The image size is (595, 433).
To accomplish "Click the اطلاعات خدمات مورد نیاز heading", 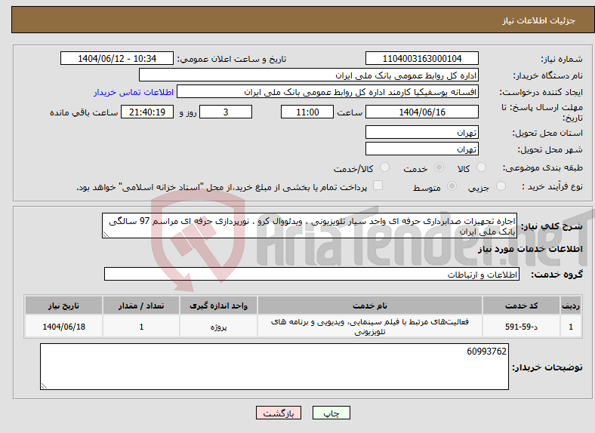I will tap(530, 249).
